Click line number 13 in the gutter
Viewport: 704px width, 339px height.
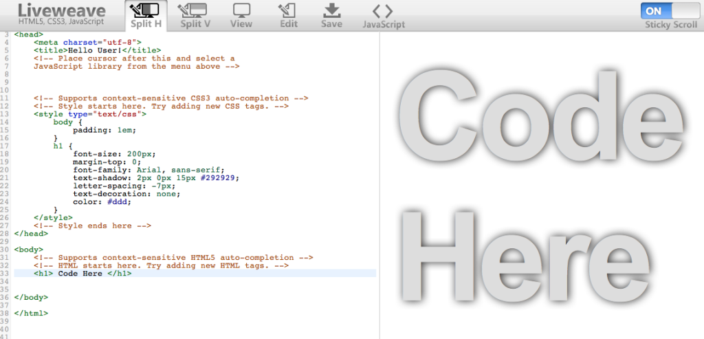coord(5,114)
